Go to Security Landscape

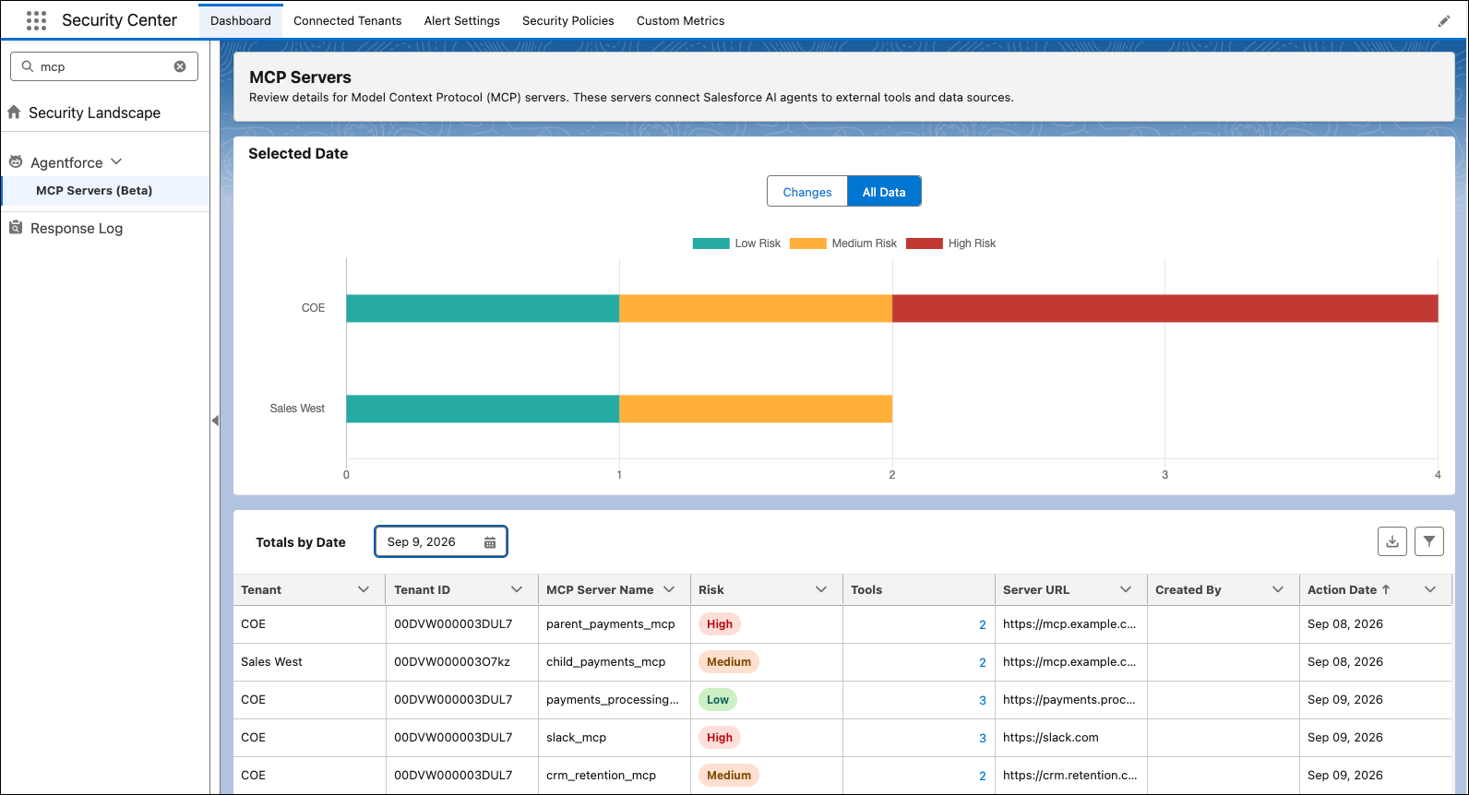[94, 113]
